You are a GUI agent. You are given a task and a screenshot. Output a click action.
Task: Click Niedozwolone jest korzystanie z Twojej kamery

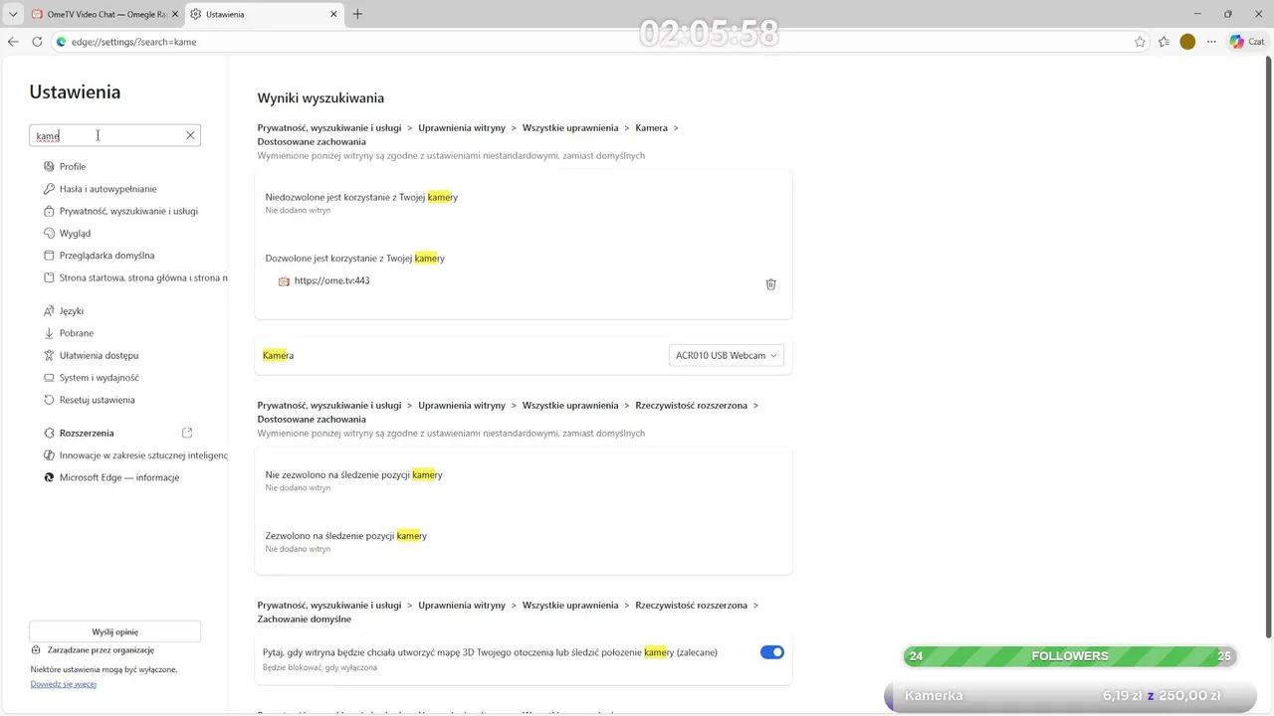coord(361,197)
